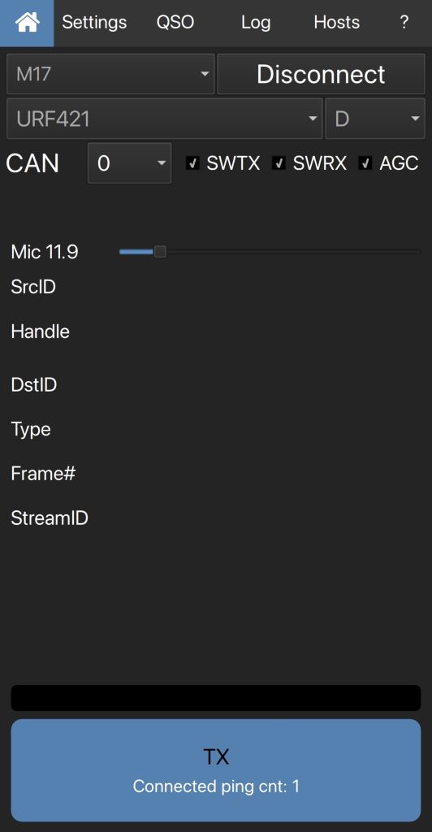Click the Mic slider track right of handle
432x832 pixels.
293,252
